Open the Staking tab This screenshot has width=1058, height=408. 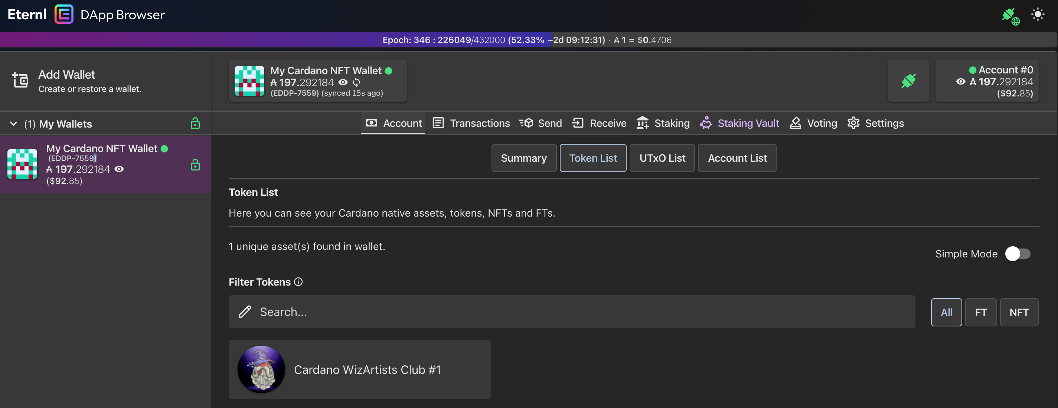(x=663, y=123)
